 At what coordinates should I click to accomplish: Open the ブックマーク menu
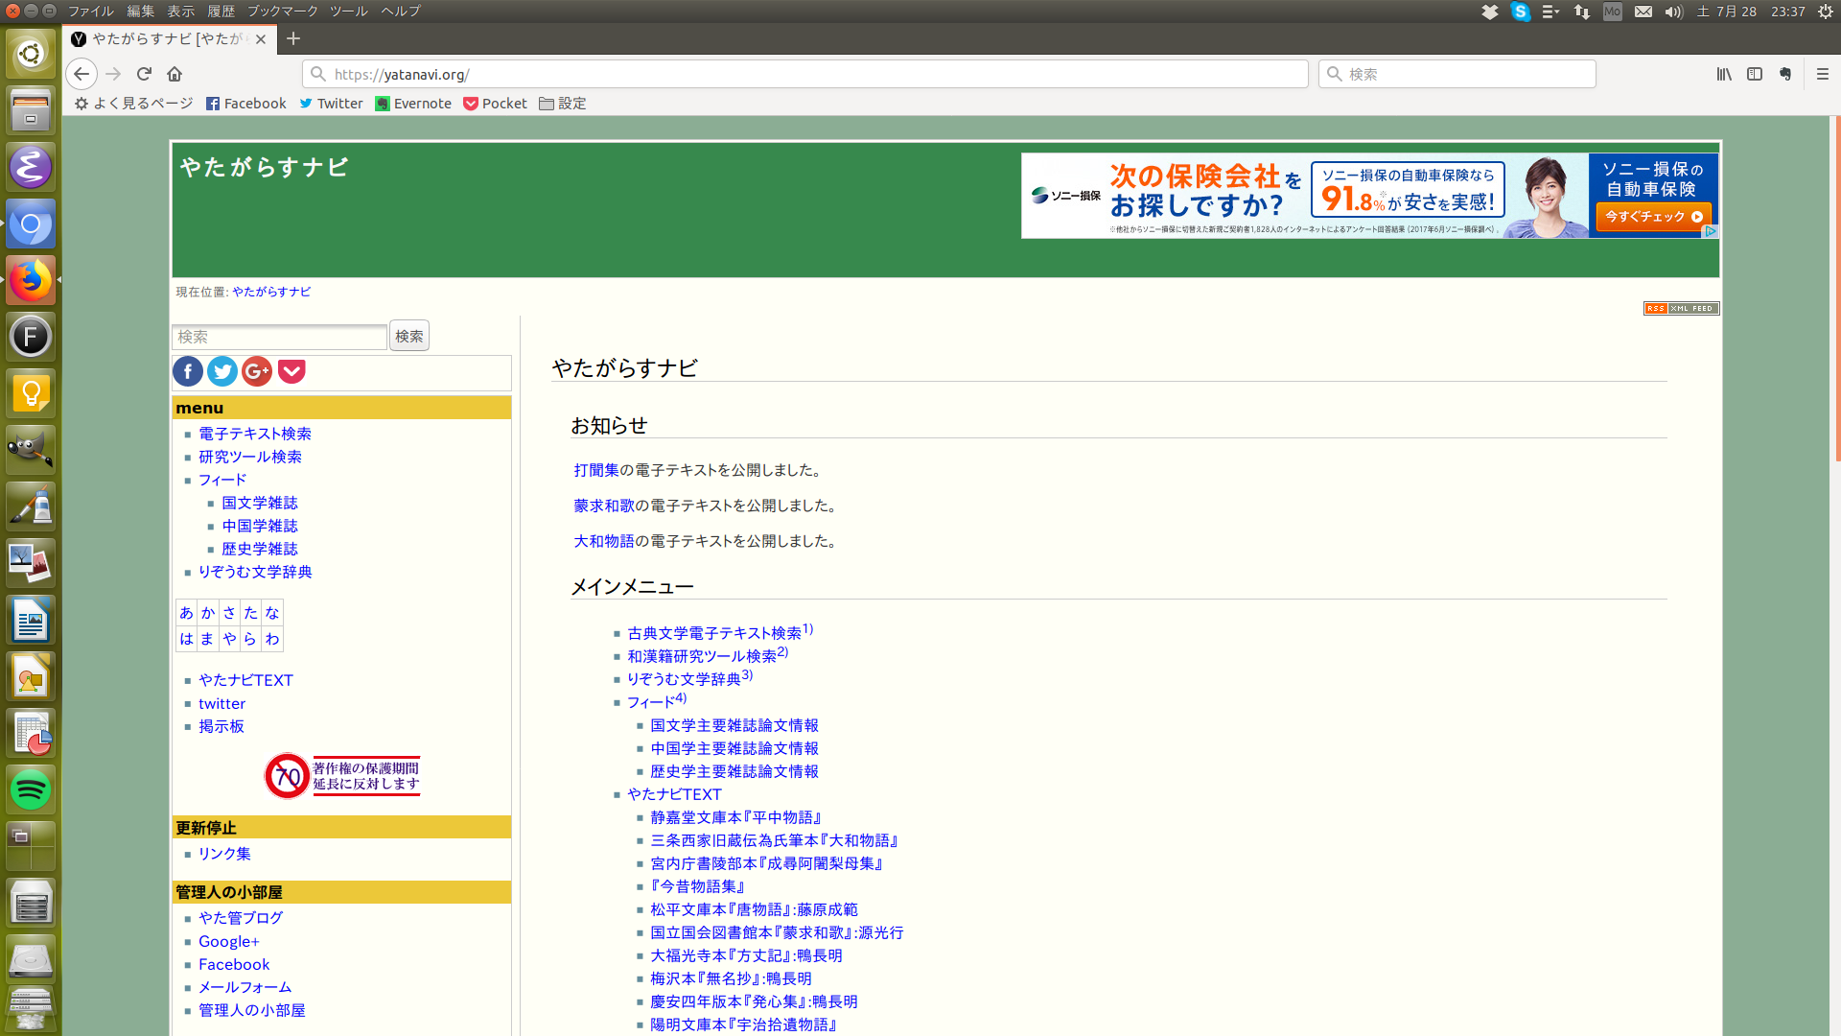point(282,12)
